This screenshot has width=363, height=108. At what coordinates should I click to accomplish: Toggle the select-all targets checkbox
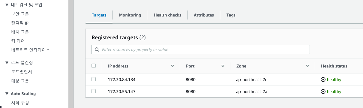click(94, 66)
